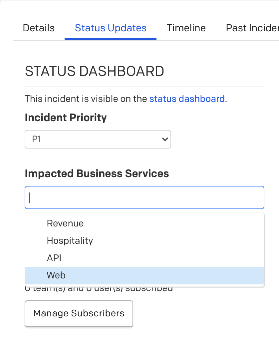Image resolution: width=279 pixels, height=351 pixels.
Task: Click the Incident Priority label
Action: (66, 118)
